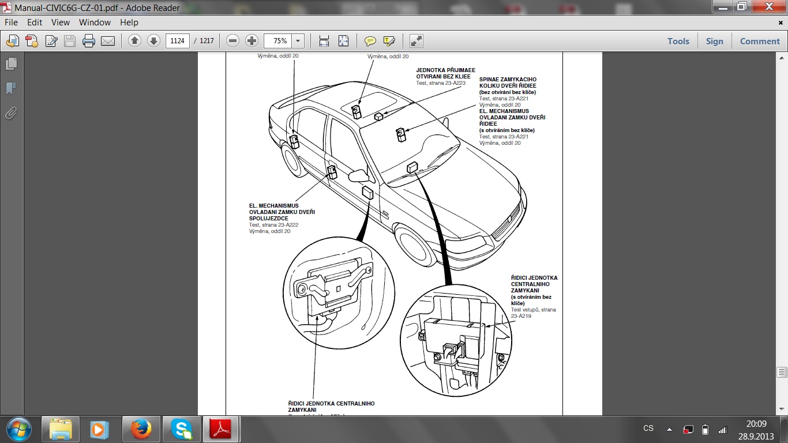Viewport: 788px width, 443px height.
Task: Open the Tools pane
Action: (x=678, y=41)
